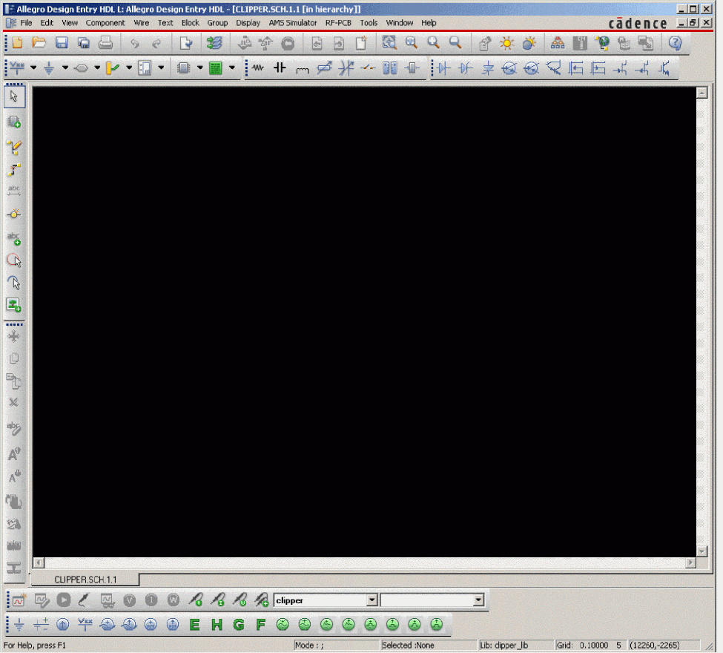Click the Delete X tool icon
The width and height of the screenshot is (723, 653).
[14, 402]
